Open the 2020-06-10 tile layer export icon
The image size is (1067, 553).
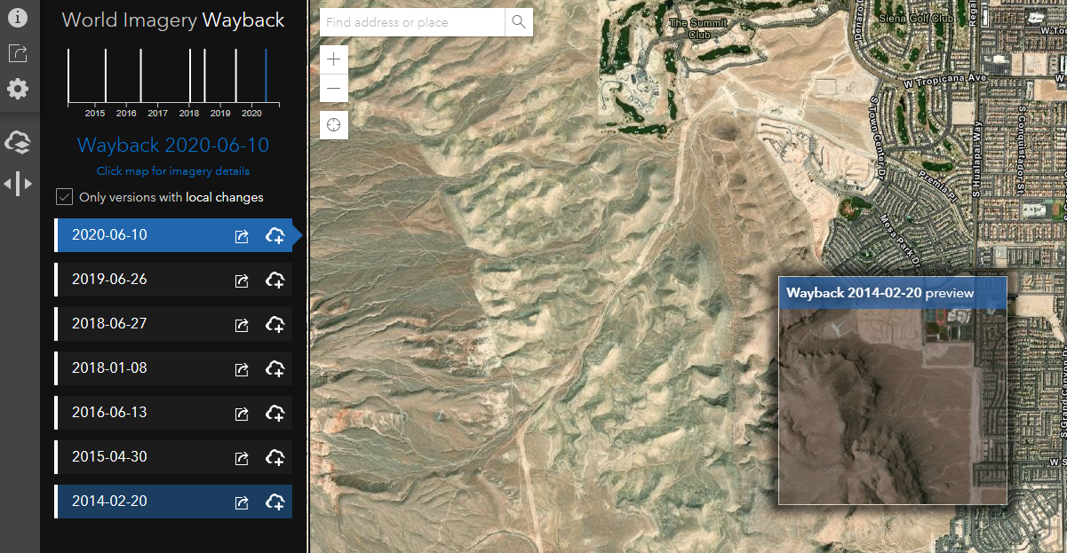(x=241, y=236)
